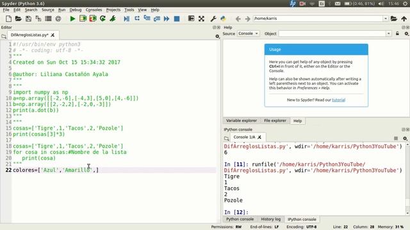Image resolution: width=410 pixels, height=230 pixels.
Task: Open the system volume indicator
Action: (x=381, y=4)
